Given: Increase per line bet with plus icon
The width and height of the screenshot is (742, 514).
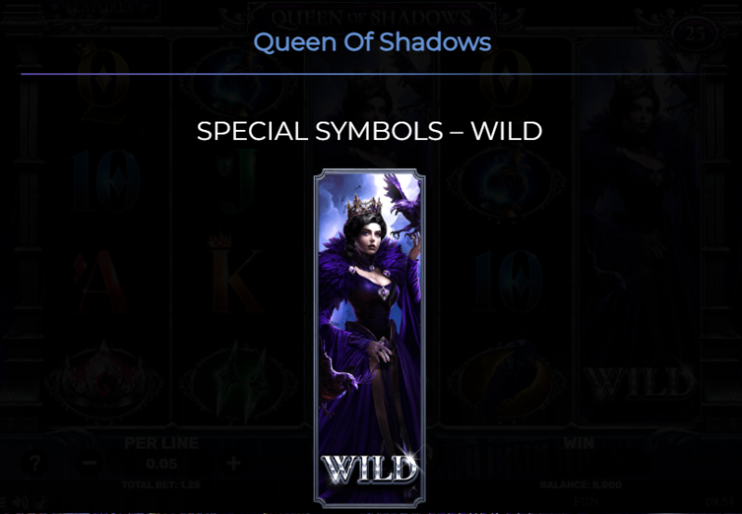Looking at the screenshot, I should click(x=233, y=463).
